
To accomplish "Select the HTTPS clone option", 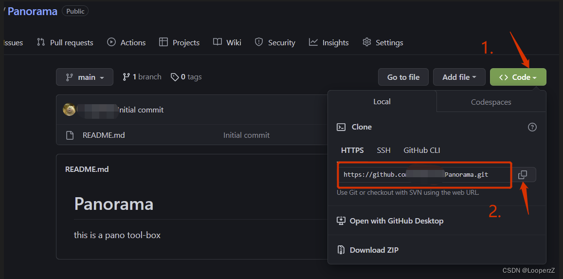I will pos(352,150).
